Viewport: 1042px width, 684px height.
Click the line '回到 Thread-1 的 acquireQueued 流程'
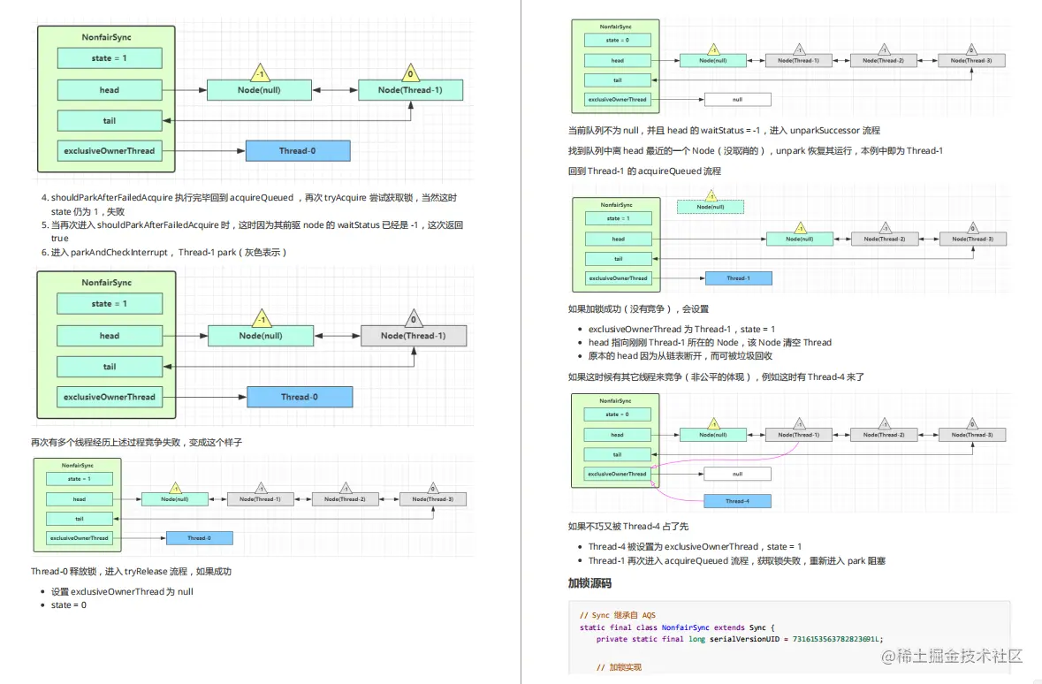[x=644, y=171]
